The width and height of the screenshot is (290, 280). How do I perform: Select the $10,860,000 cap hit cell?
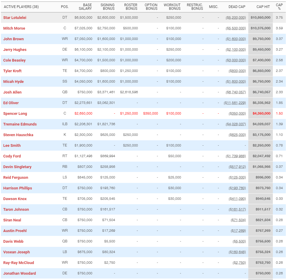tap(261, 17)
